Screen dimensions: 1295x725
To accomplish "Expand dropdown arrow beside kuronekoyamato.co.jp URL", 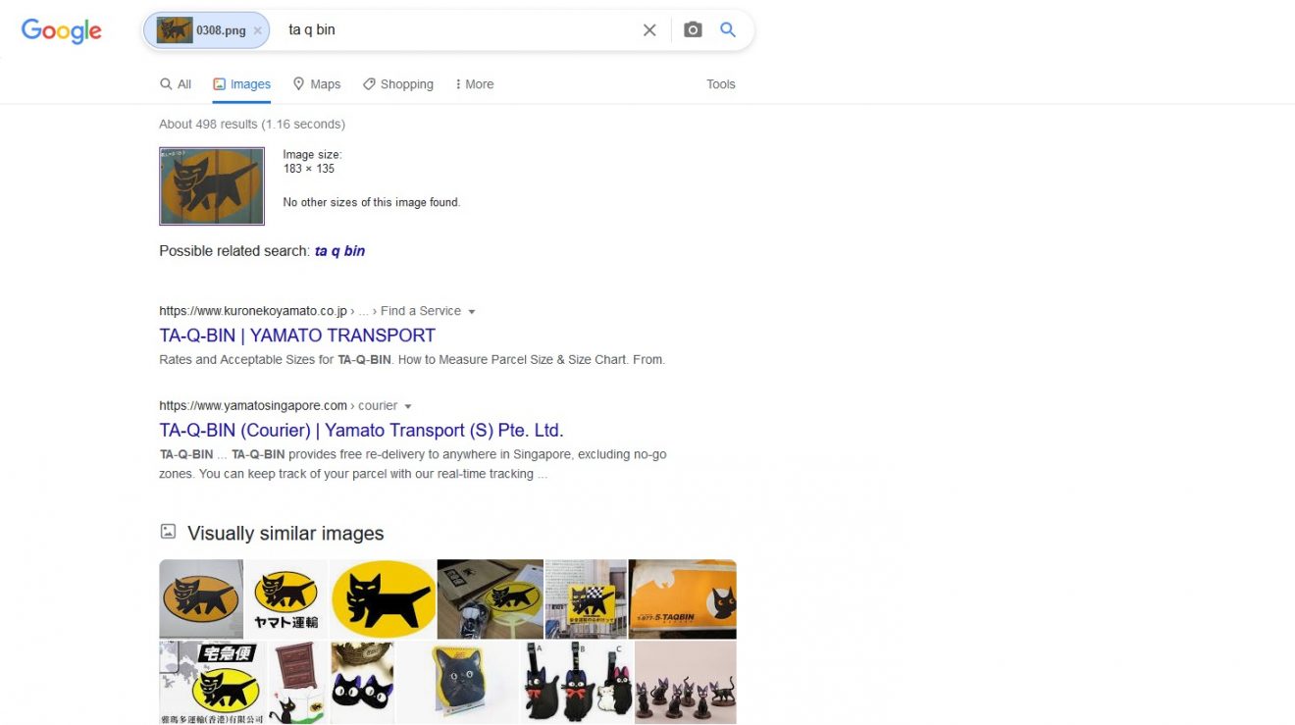I will [x=472, y=312].
